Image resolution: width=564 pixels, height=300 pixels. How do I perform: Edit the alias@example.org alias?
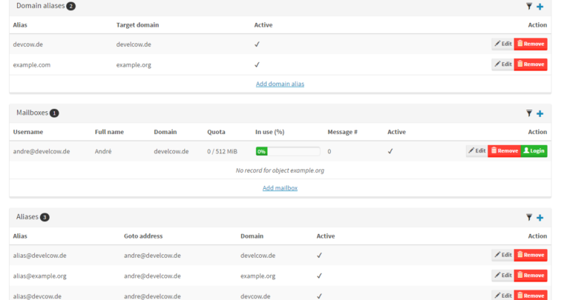tap(502, 276)
